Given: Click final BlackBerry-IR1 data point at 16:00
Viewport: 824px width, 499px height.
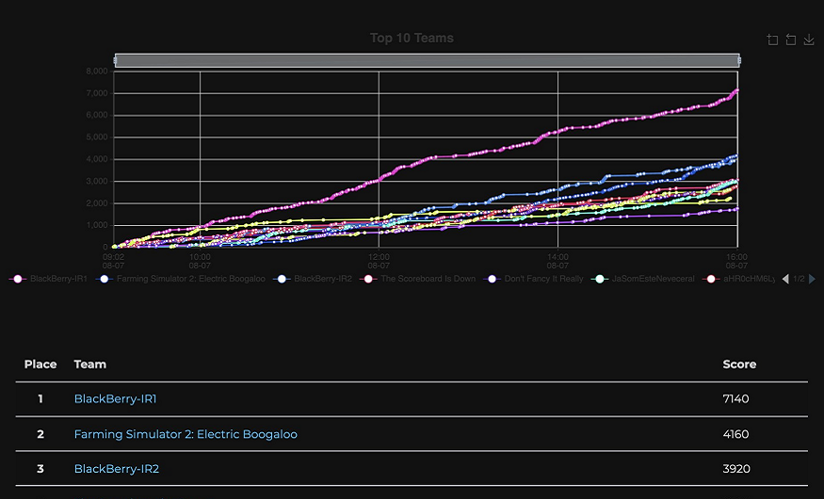Looking at the screenshot, I should pos(736,90).
